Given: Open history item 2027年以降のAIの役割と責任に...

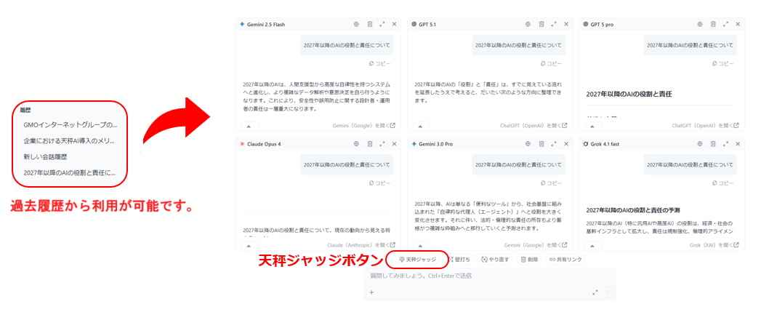Looking at the screenshot, I should click(x=69, y=172).
